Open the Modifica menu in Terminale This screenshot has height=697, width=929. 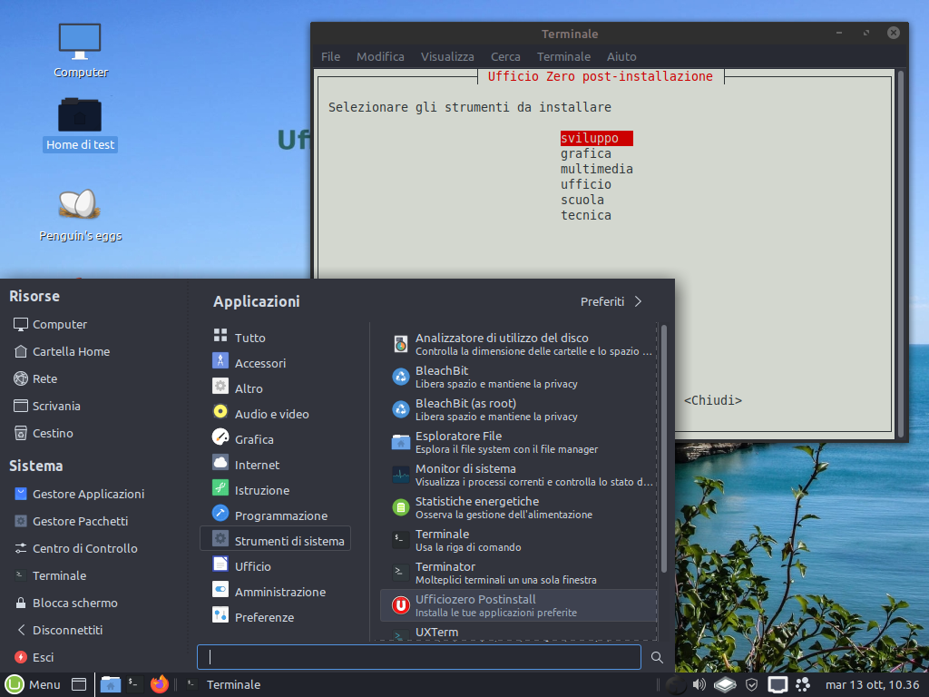coord(380,55)
